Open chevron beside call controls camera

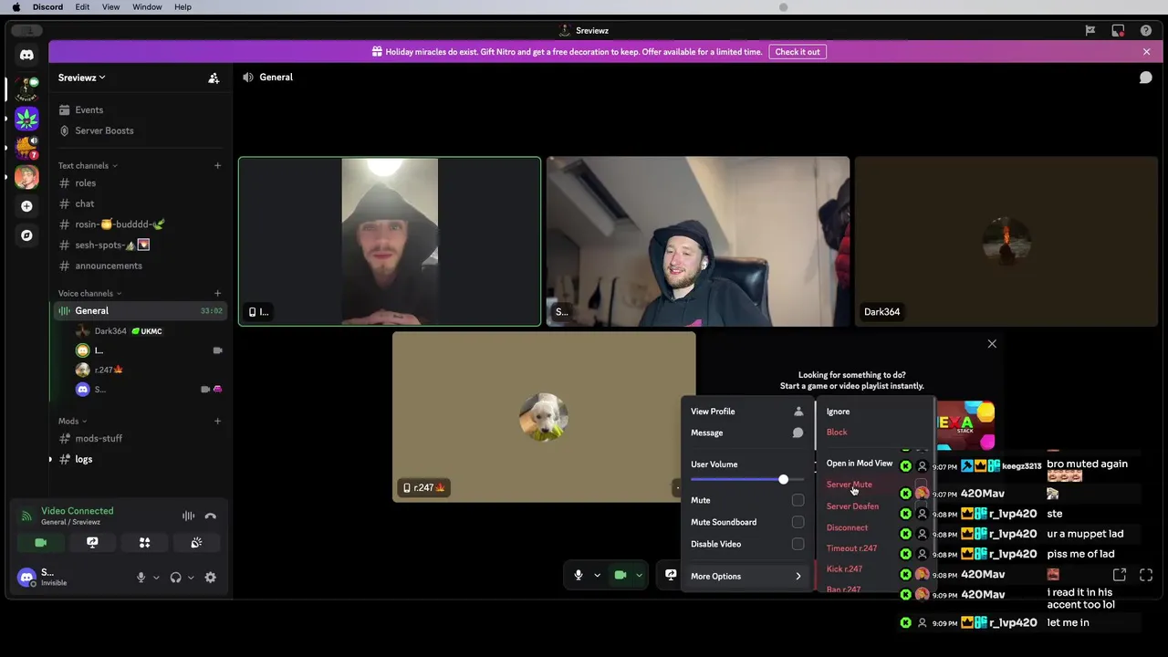[640, 575]
